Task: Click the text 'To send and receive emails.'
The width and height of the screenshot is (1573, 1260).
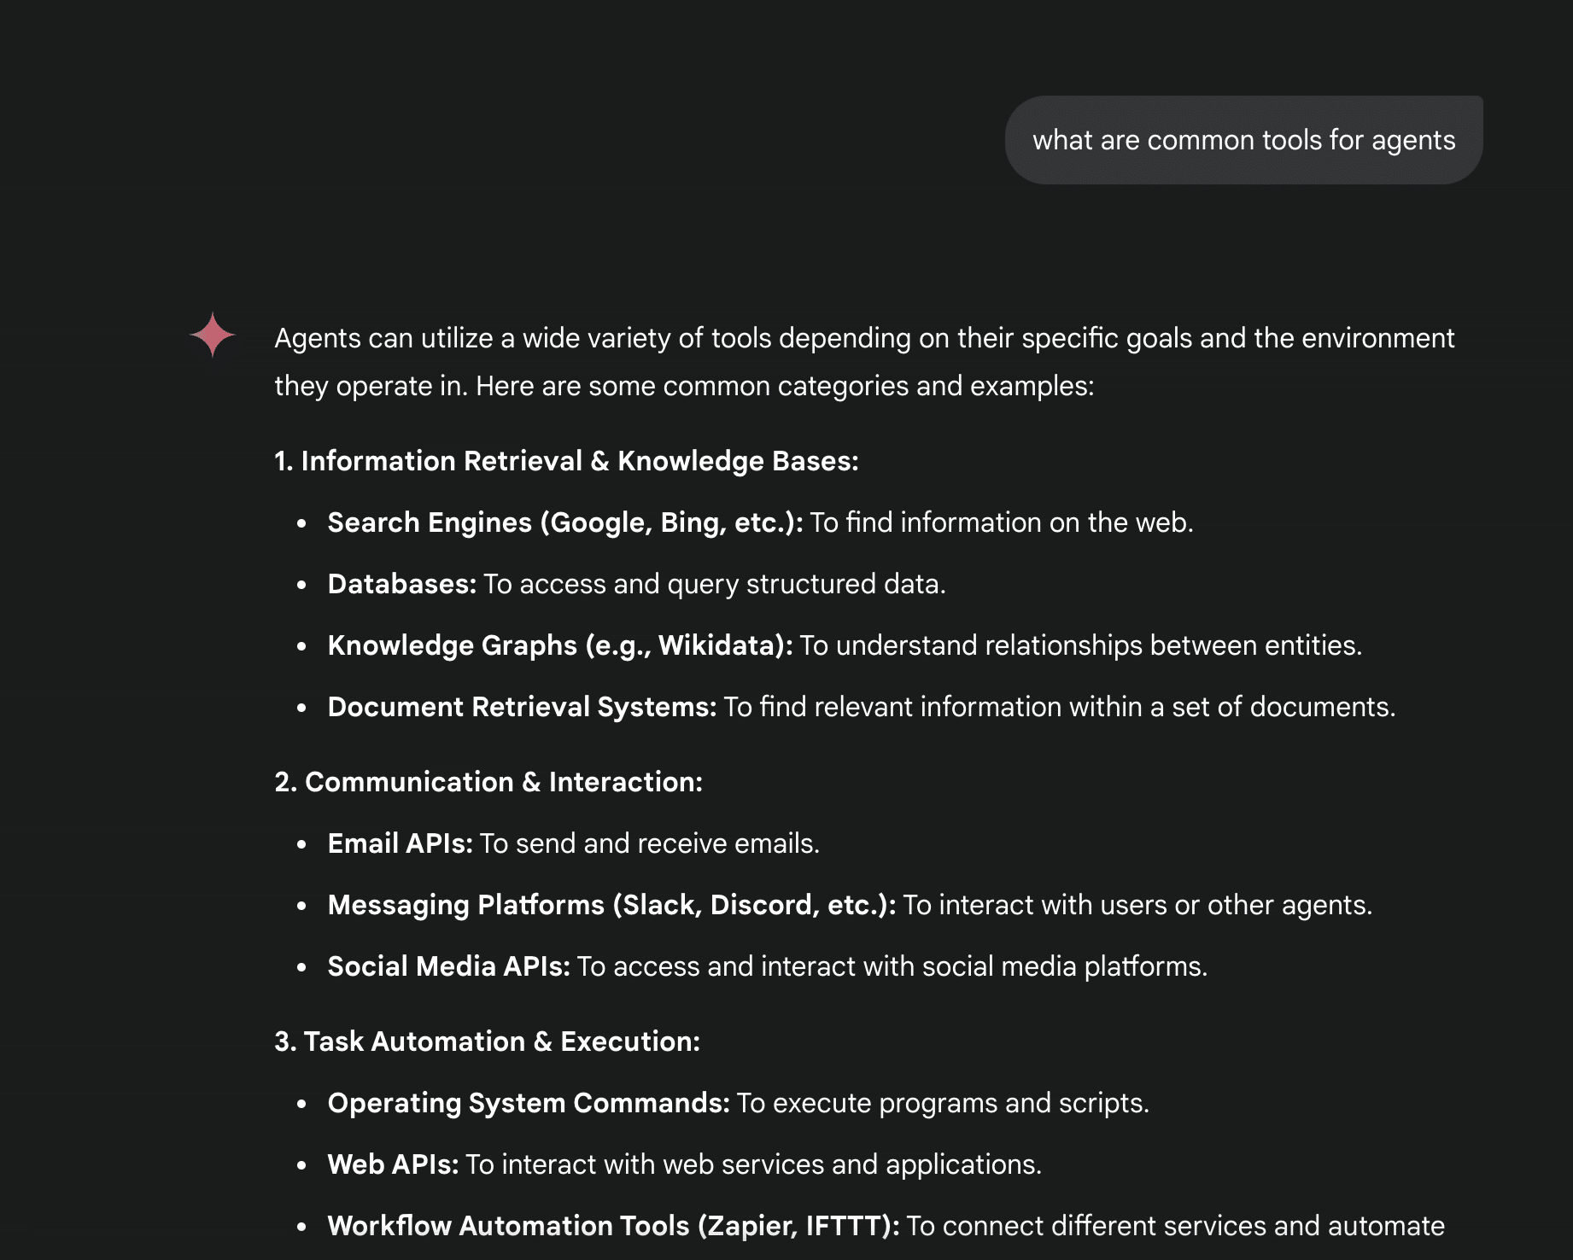Action: (x=649, y=843)
